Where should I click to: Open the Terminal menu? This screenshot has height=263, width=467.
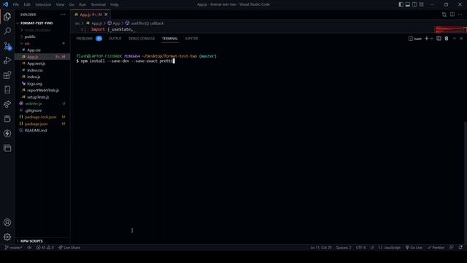[99, 4]
